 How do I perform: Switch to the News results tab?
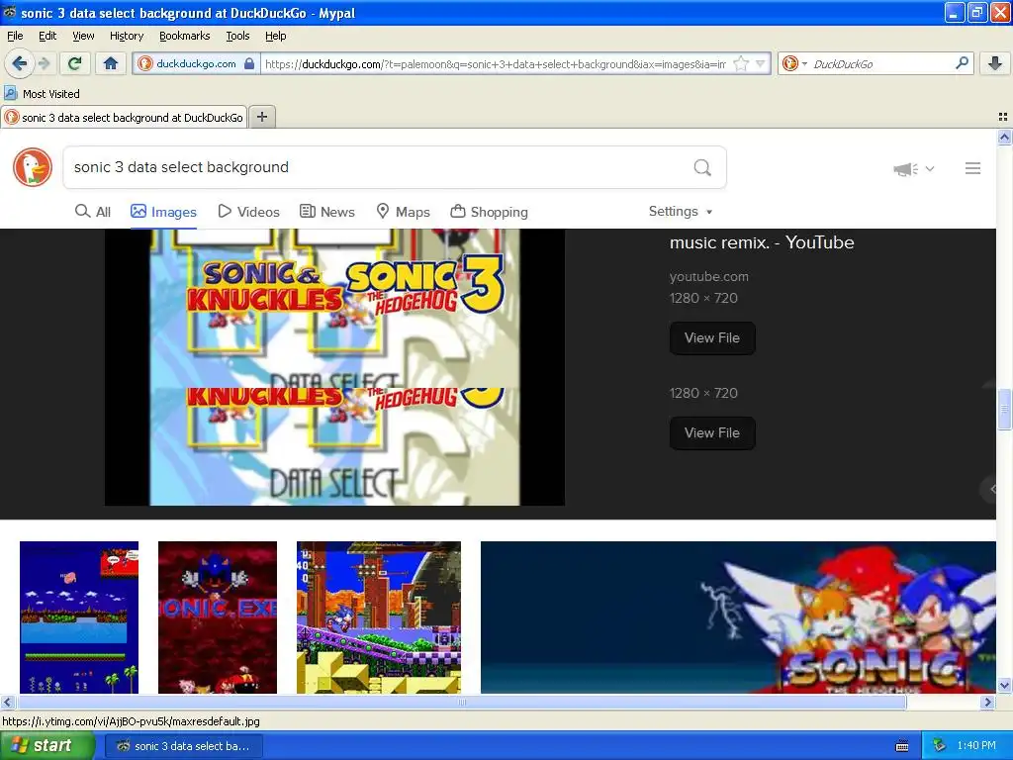click(x=326, y=212)
